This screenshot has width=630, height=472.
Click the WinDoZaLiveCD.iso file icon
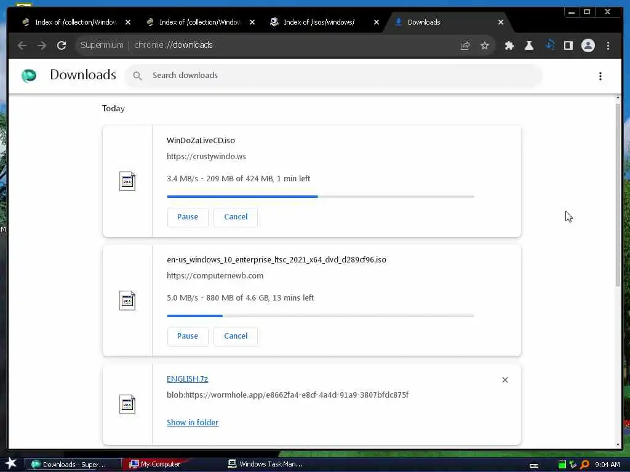coord(127,181)
